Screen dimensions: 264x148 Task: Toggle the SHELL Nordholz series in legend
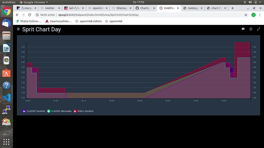tap(83, 111)
